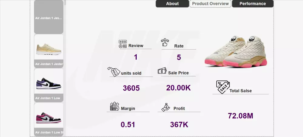The width and height of the screenshot is (303, 137).
Task: Select the pink Air Jordan 1 Low SE thumbnail
Action: click(x=49, y=119)
